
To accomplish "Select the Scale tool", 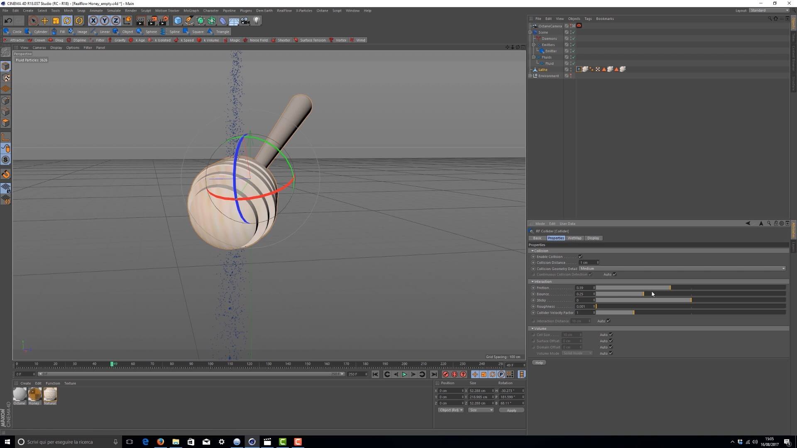I will click(x=56, y=21).
